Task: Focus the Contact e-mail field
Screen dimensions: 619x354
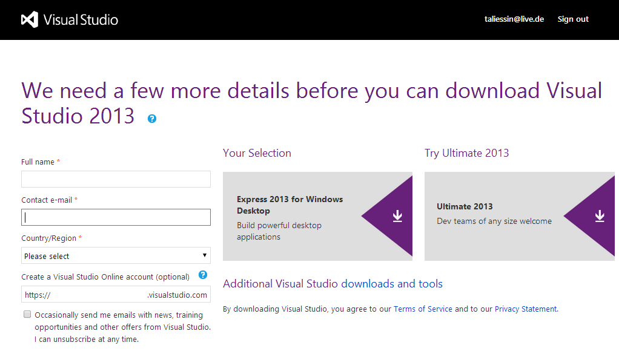Action: [x=116, y=217]
